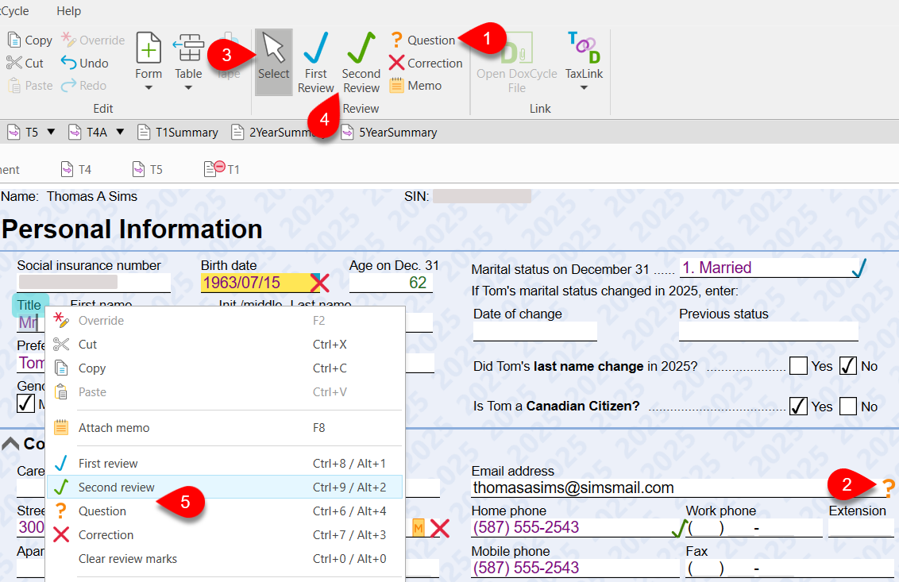Switch to the T5 tab in the top row
Viewport: 899px width, 582px height.
coord(23,133)
